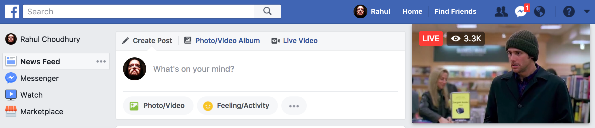Expand the account dropdown arrow
This screenshot has width=595, height=128.
click(x=587, y=11)
